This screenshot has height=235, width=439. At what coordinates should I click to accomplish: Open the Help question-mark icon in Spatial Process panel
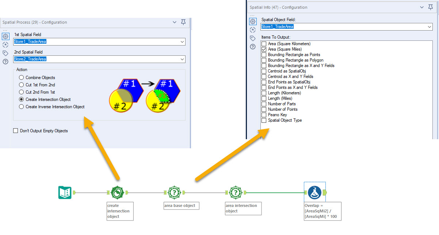pos(5,61)
